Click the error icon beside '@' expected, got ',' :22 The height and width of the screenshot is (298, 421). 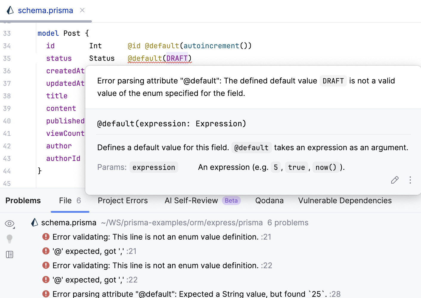46,280
